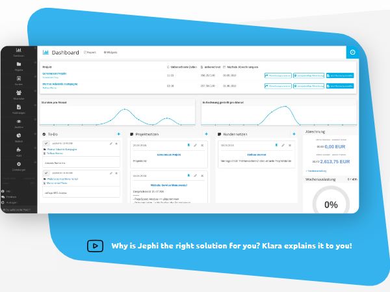Click the round timer icon in top-right corner

[x=352, y=52]
